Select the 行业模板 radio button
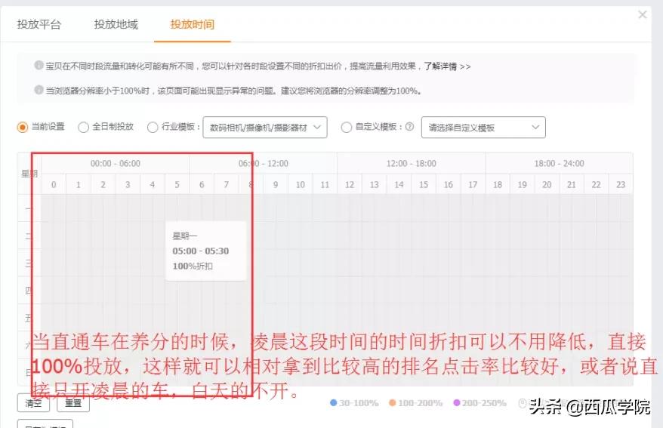Viewport: 663px width, 428px height. coord(153,127)
